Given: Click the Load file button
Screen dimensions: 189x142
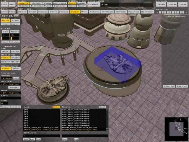Looking at the screenshot, I should 4,4.
